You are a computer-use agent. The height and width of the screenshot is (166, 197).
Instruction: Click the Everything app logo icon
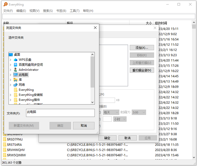[x=5, y=4]
